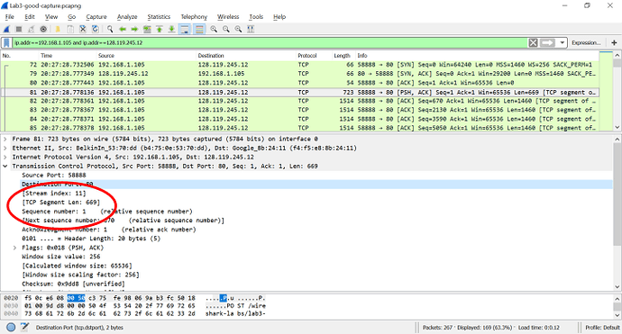The image size is (622, 334).
Task: Open the Capture menu
Action: click(96, 16)
